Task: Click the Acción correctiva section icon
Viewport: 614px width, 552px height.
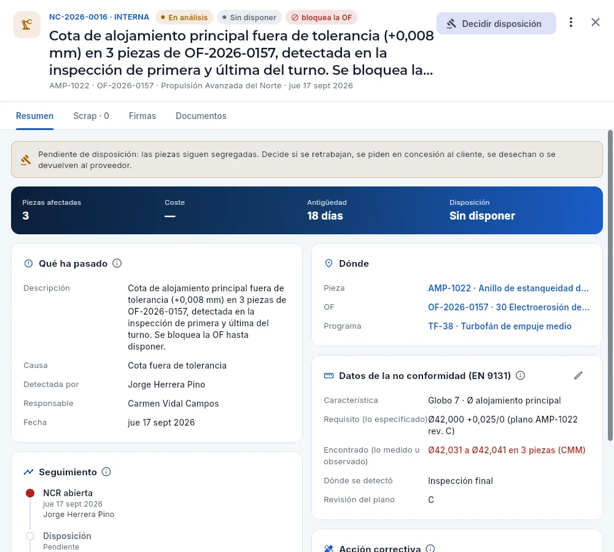Action: pyautogui.click(x=329, y=549)
